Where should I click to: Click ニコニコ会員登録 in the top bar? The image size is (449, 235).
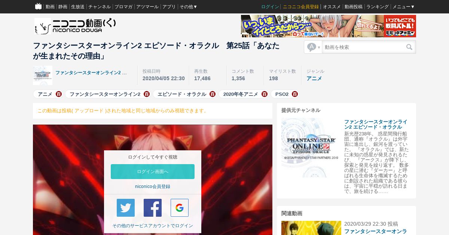pos(301,7)
